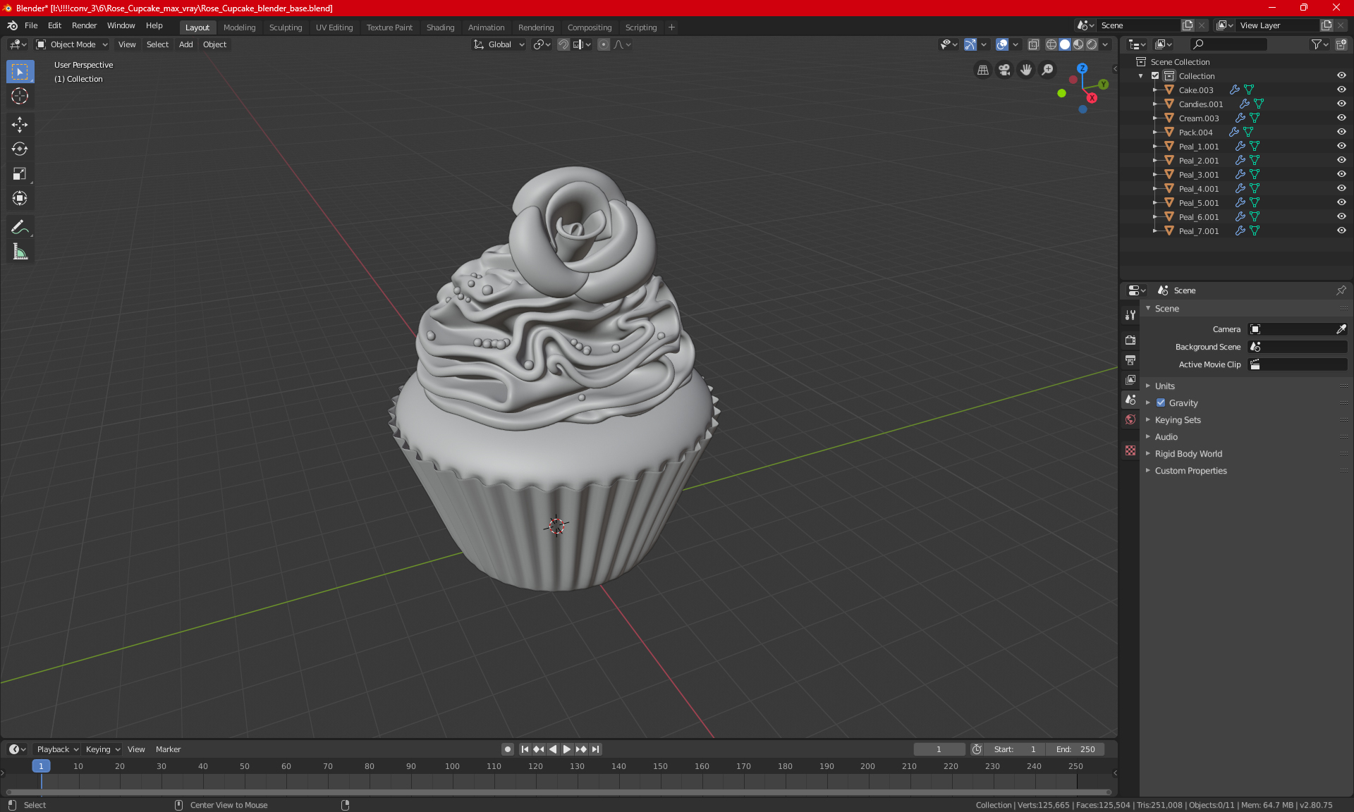Switch to the Sculpting workspace tab

point(285,27)
